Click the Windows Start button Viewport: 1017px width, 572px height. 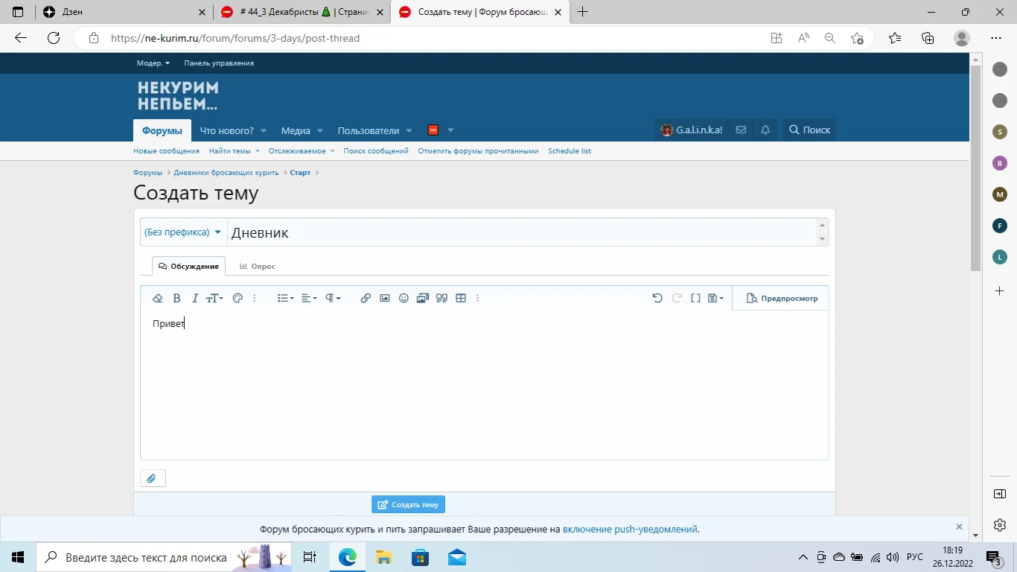coord(18,557)
